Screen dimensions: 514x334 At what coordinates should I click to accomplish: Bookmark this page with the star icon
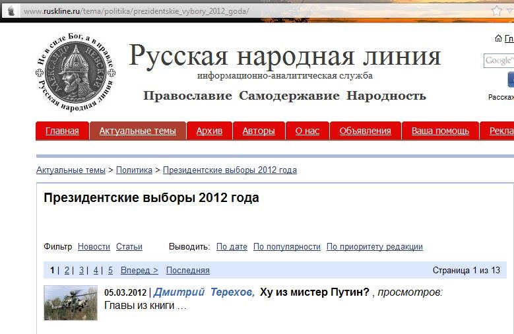tap(497, 11)
